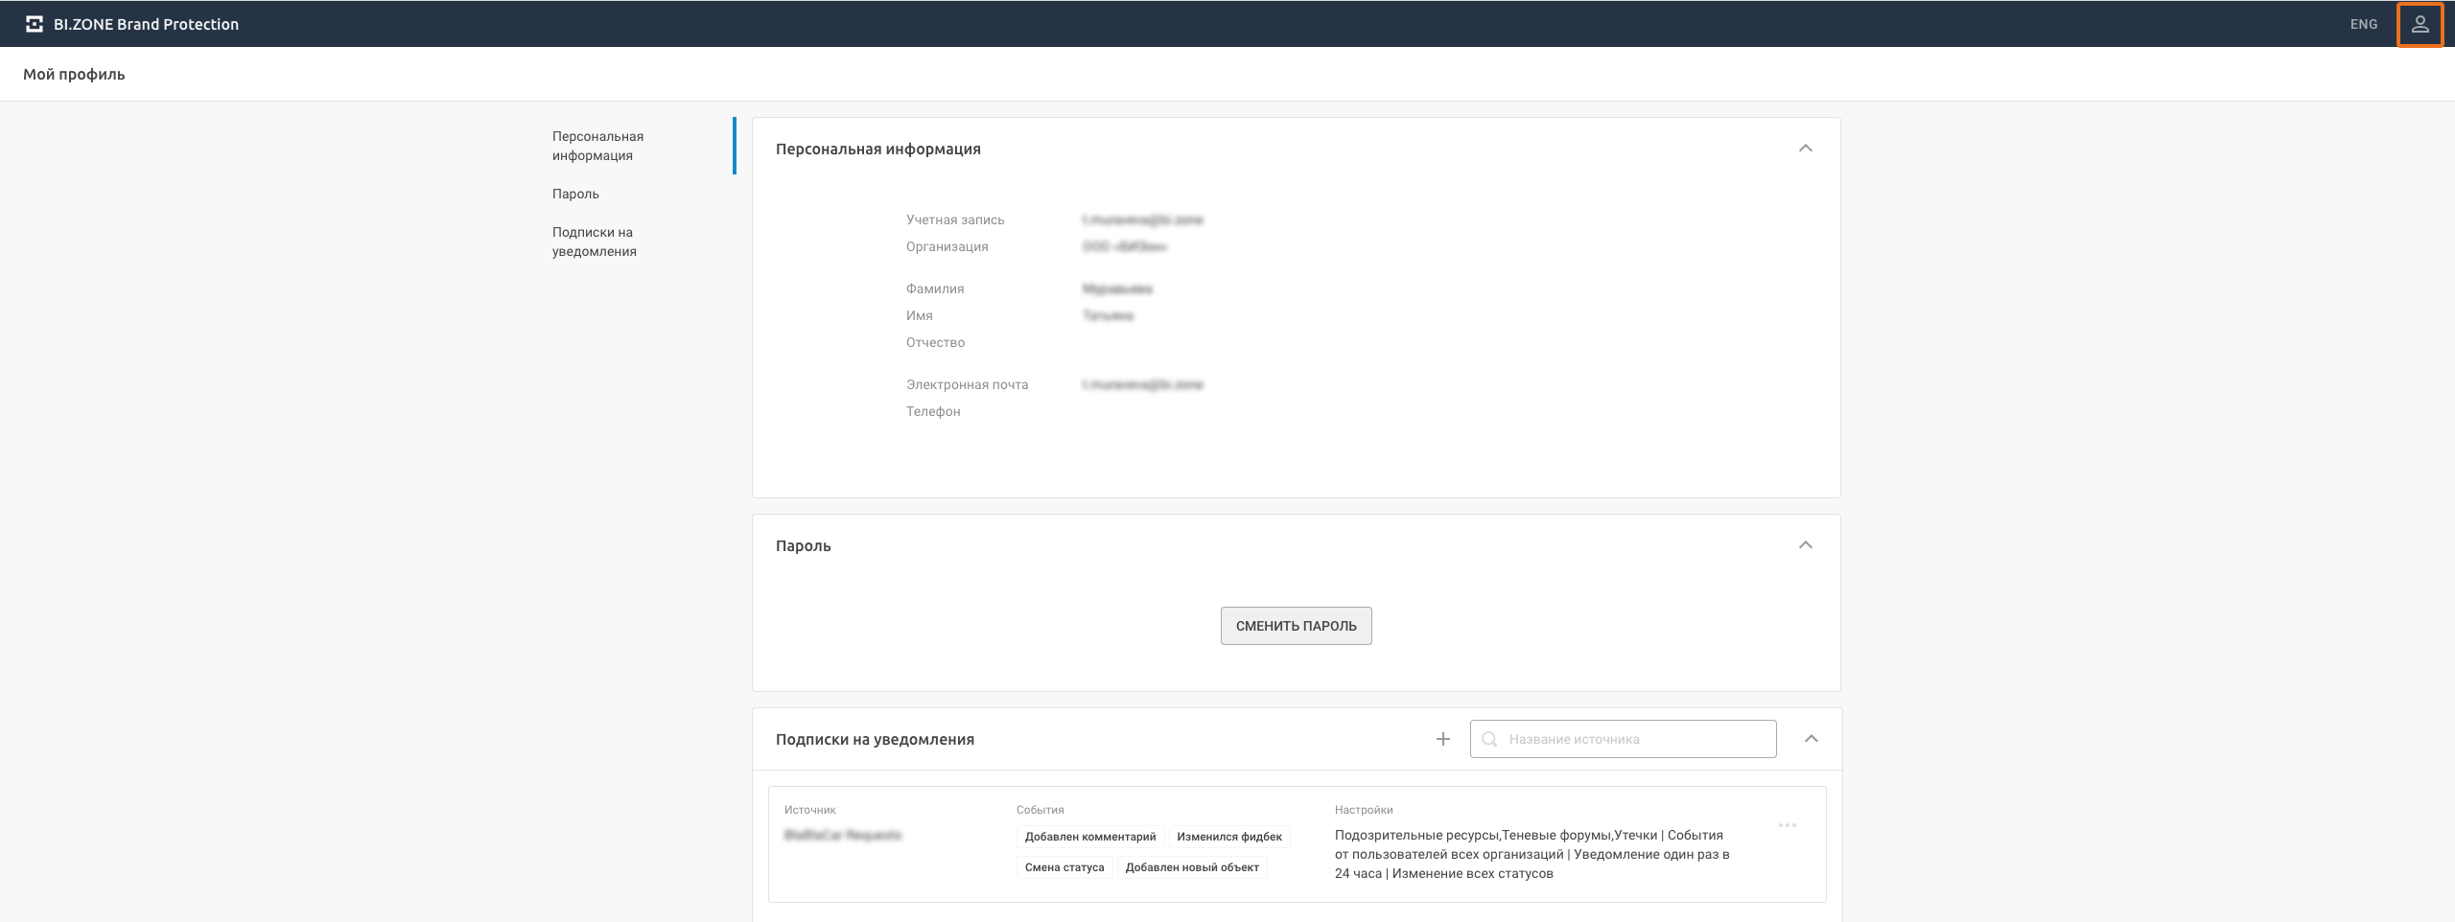
Task: Switch interface language to ENG
Action: coord(2364,24)
